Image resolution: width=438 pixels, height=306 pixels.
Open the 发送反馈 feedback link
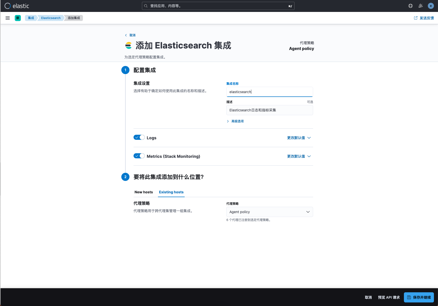[424, 18]
